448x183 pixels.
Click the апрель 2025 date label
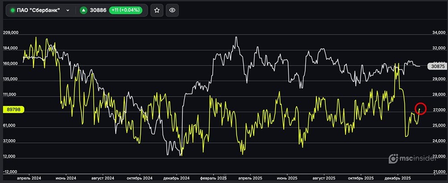point(250,178)
